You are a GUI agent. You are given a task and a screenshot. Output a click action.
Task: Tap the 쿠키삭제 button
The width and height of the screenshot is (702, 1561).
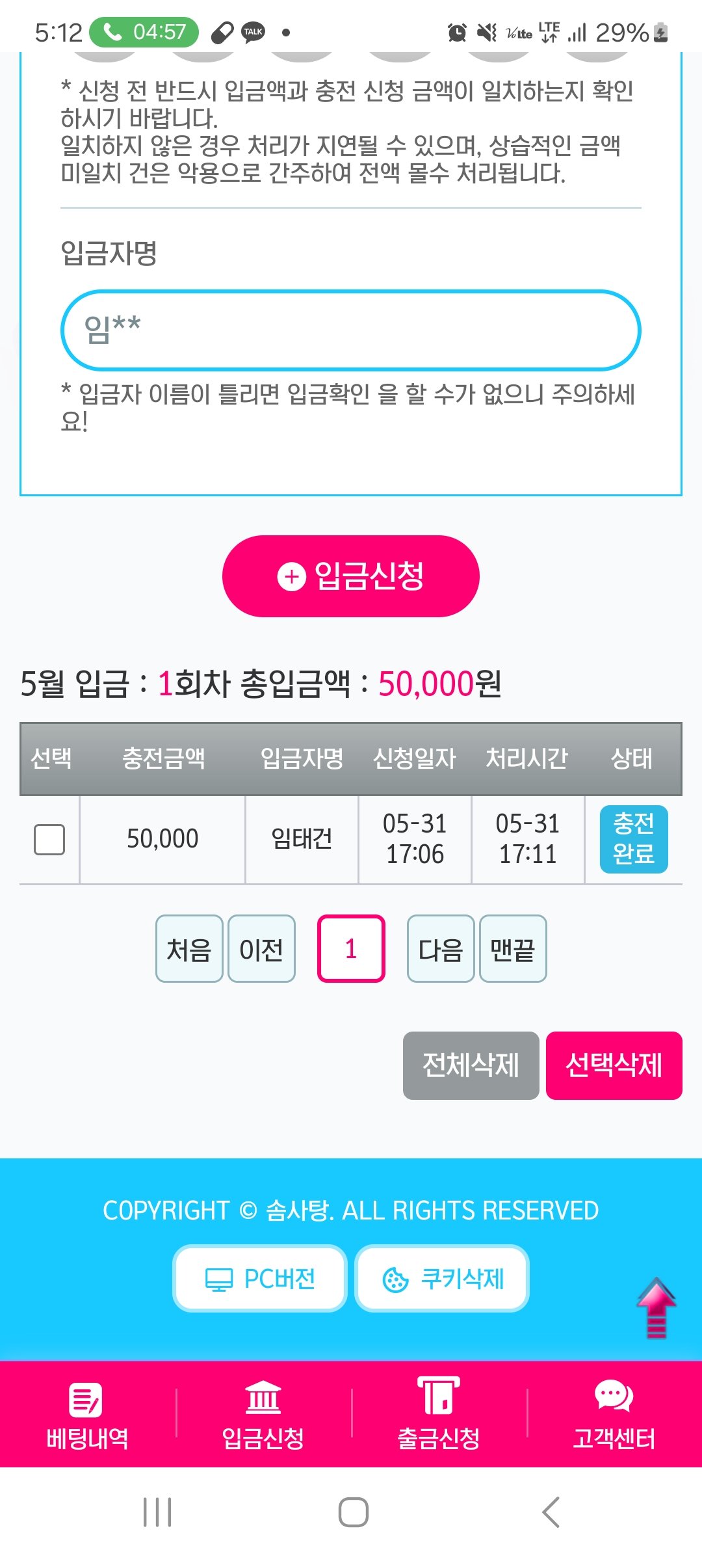coord(442,1279)
